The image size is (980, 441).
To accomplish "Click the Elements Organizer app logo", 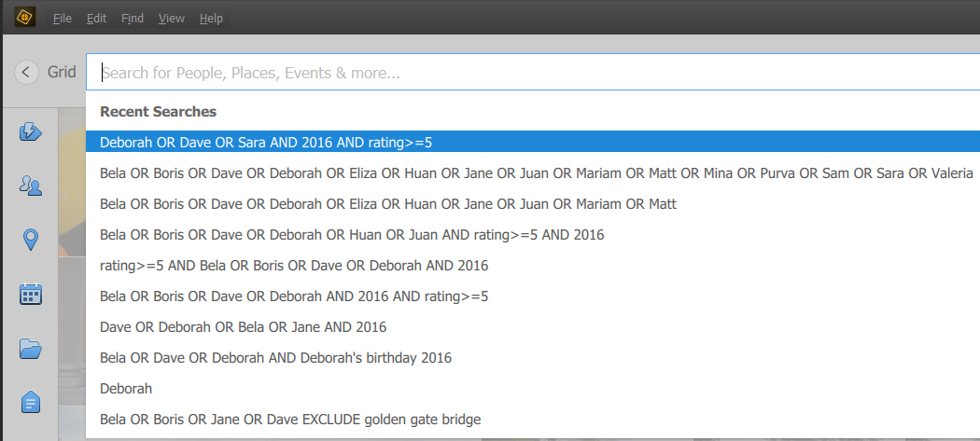I will point(25,17).
